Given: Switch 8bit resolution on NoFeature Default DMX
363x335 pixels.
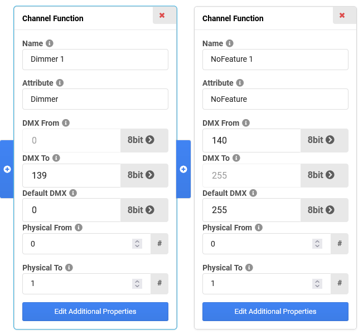Looking at the screenshot, I should 324,210.
